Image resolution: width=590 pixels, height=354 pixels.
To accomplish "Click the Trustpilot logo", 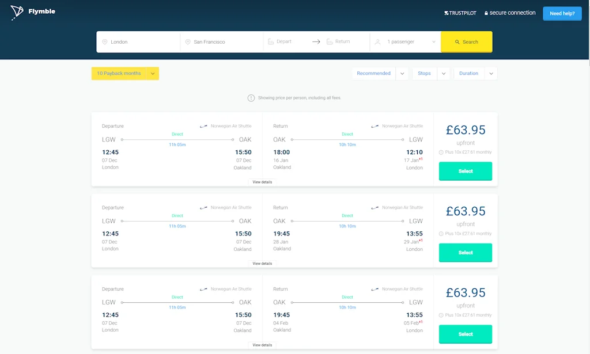I will (460, 13).
